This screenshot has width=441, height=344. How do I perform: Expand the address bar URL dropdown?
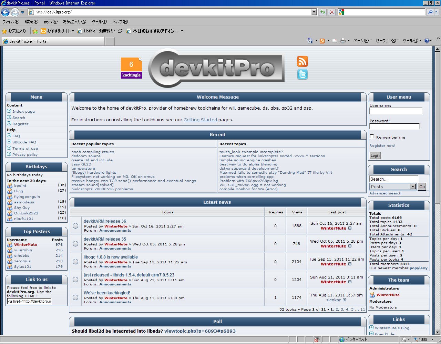click(314, 12)
